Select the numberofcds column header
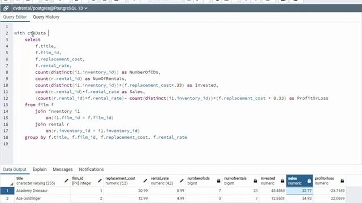The height and width of the screenshot is (203, 362). click(x=204, y=181)
